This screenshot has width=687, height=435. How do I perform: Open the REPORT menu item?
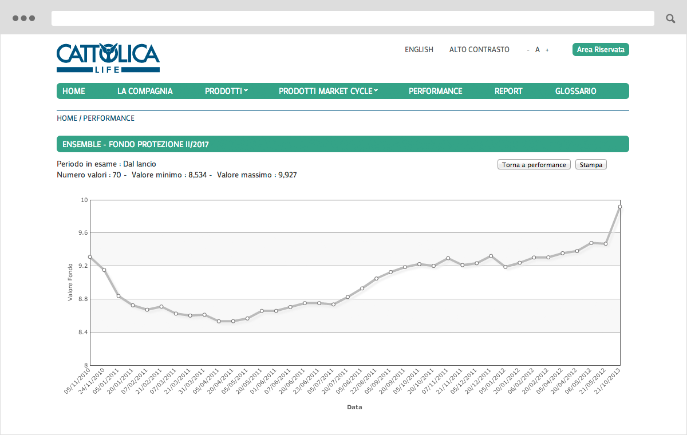[x=508, y=91]
